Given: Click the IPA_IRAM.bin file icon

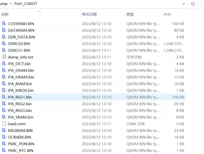Looking at the screenshot, I should click(x=4, y=84).
